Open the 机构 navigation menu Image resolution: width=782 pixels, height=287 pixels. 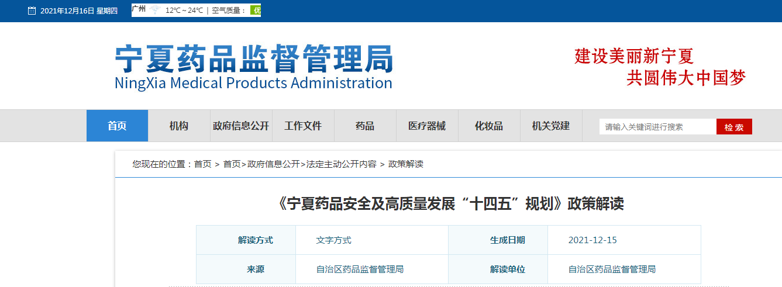(x=179, y=126)
